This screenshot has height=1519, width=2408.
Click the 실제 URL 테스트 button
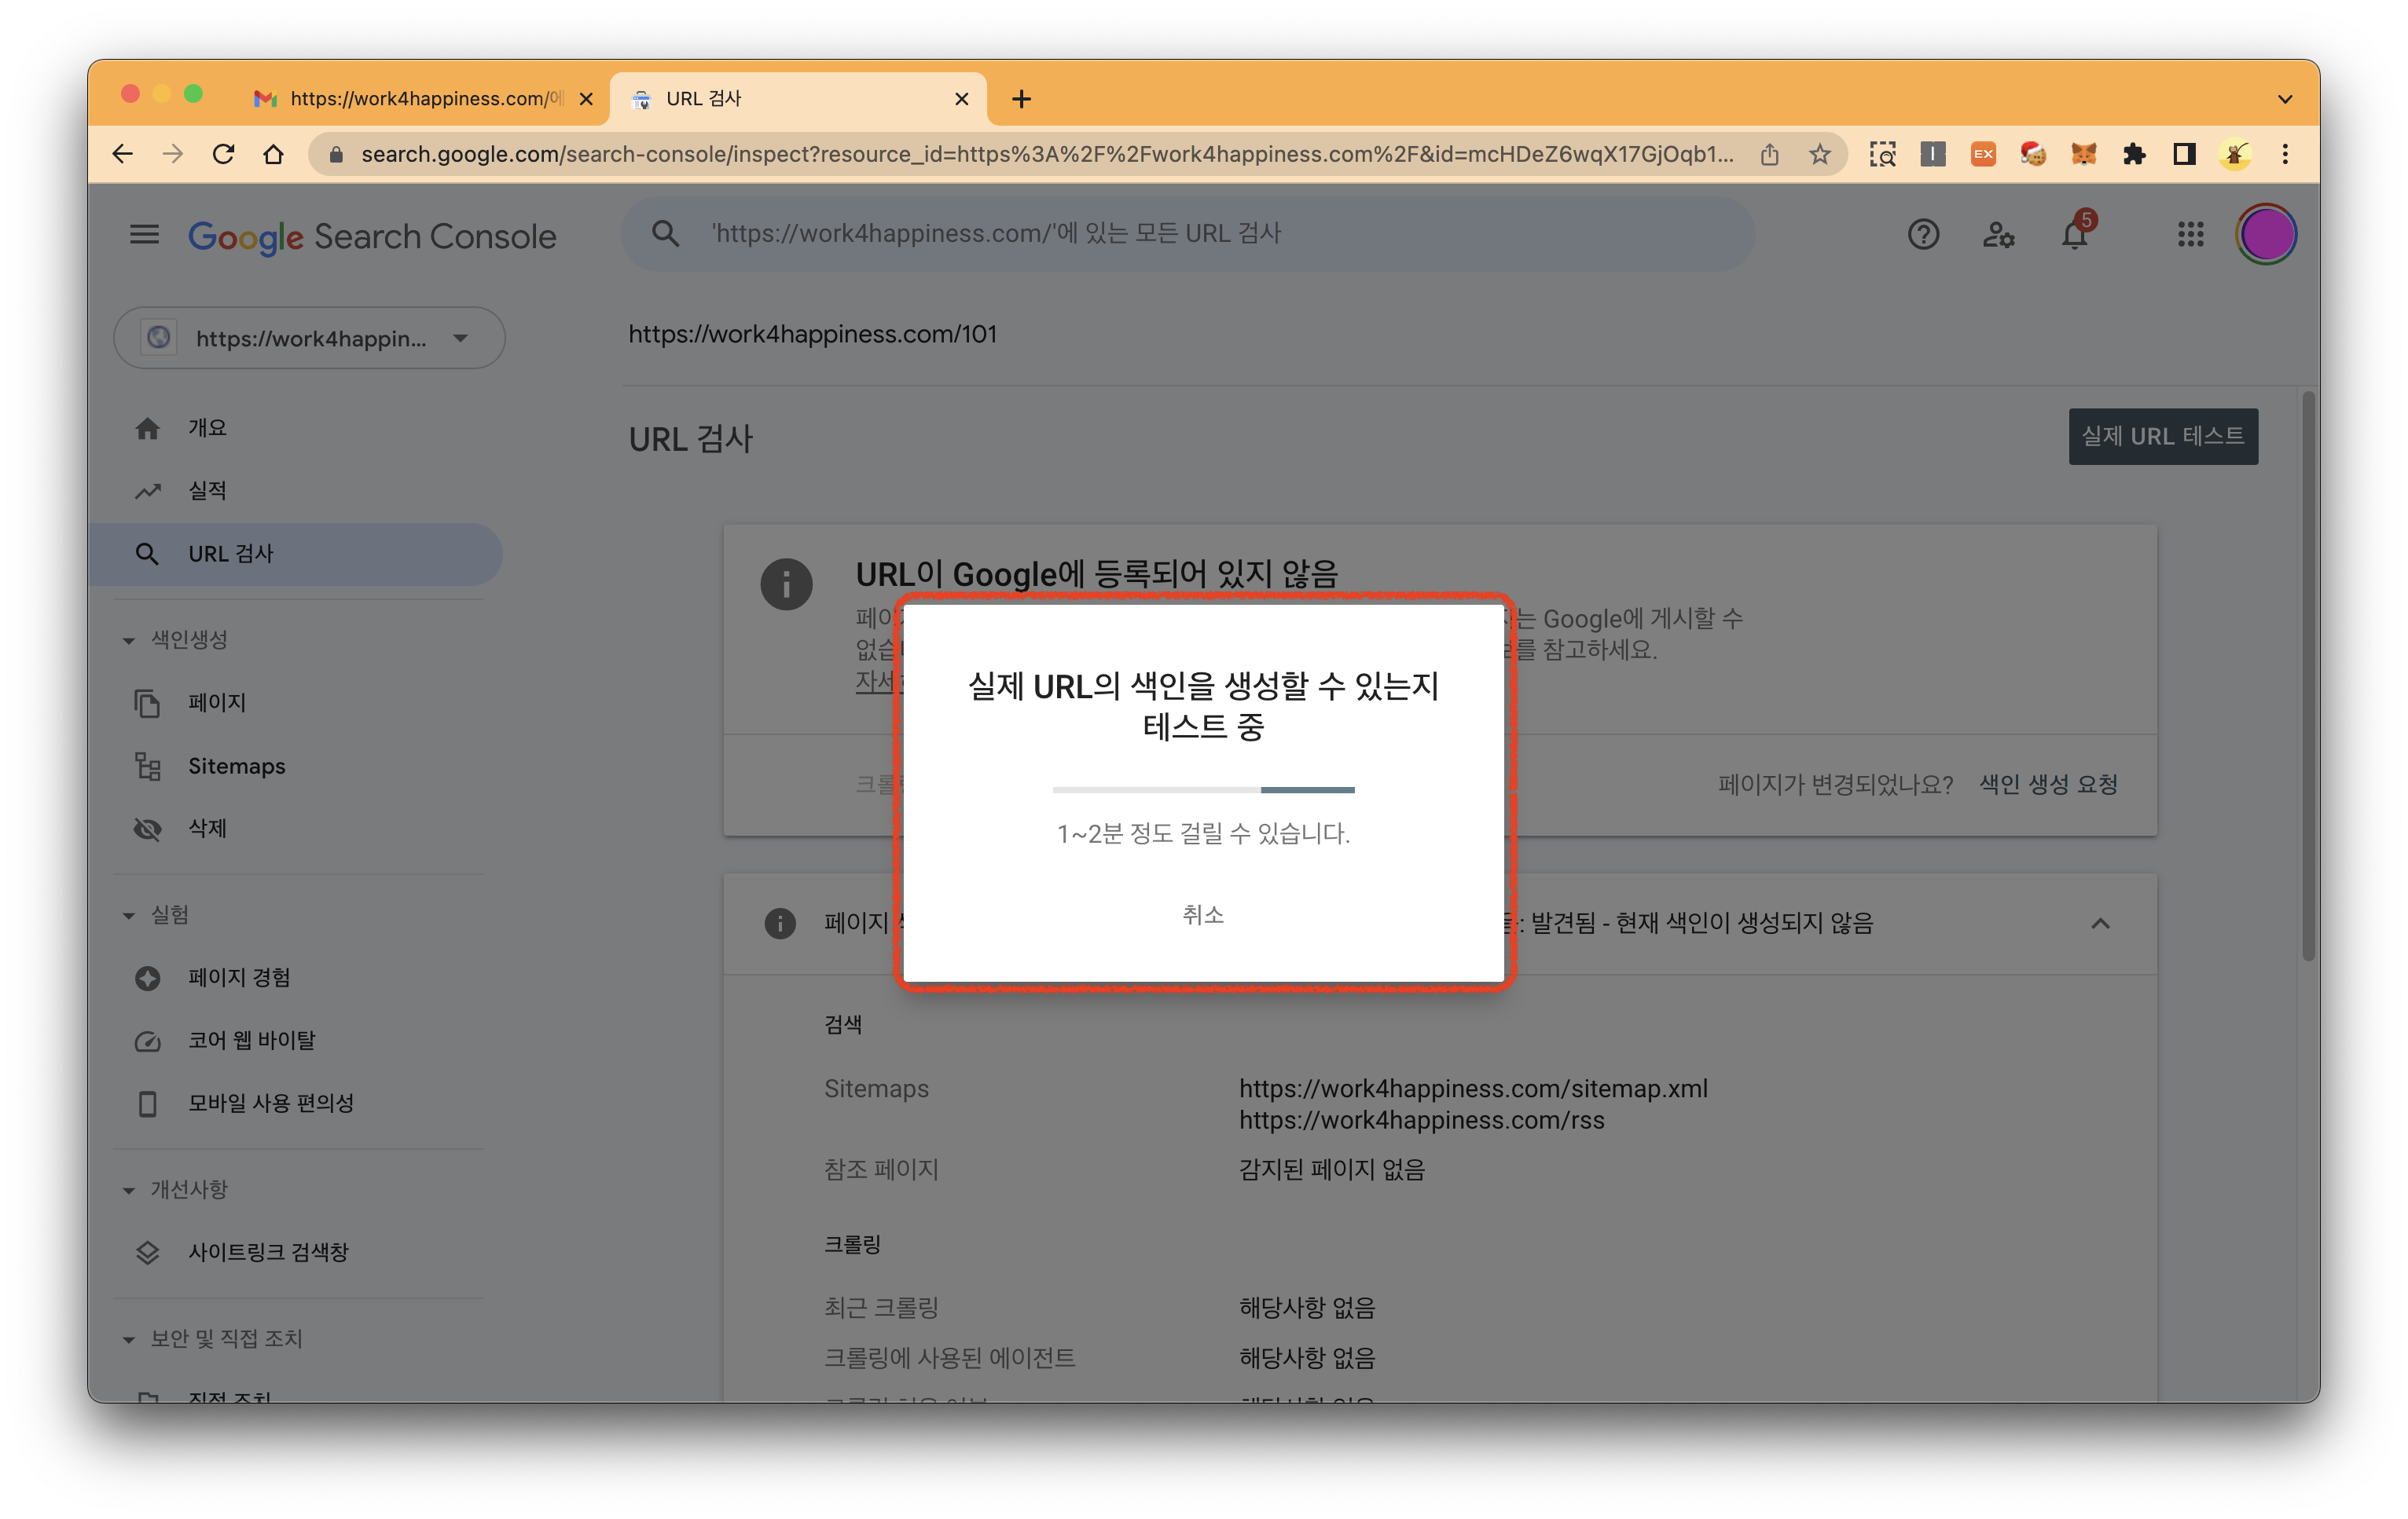pos(2163,436)
